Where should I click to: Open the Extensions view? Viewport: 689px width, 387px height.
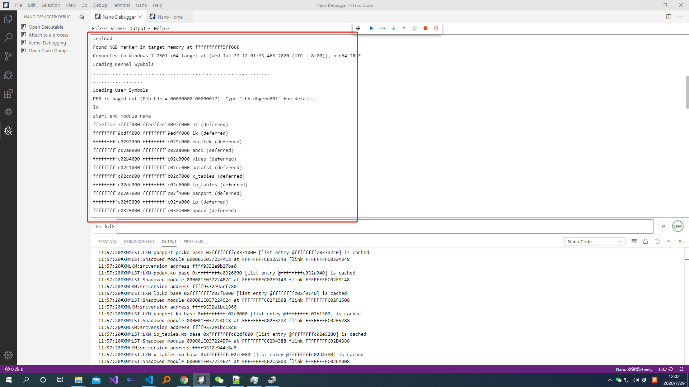tap(8, 94)
